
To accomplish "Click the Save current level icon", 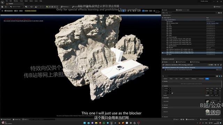I will (2, 7).
